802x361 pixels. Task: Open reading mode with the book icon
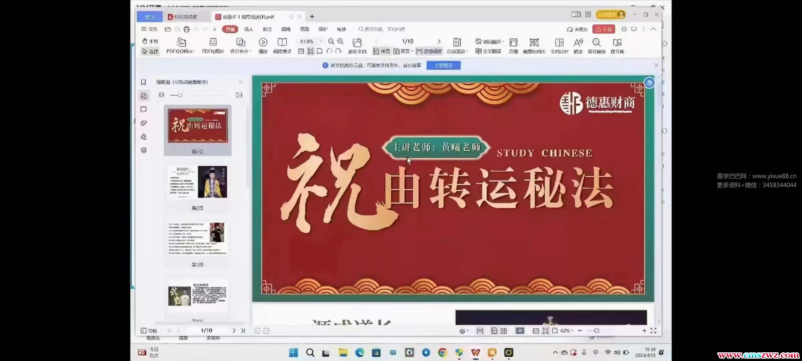point(282,42)
